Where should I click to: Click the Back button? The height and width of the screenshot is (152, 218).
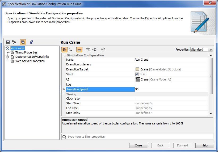coord(161,145)
